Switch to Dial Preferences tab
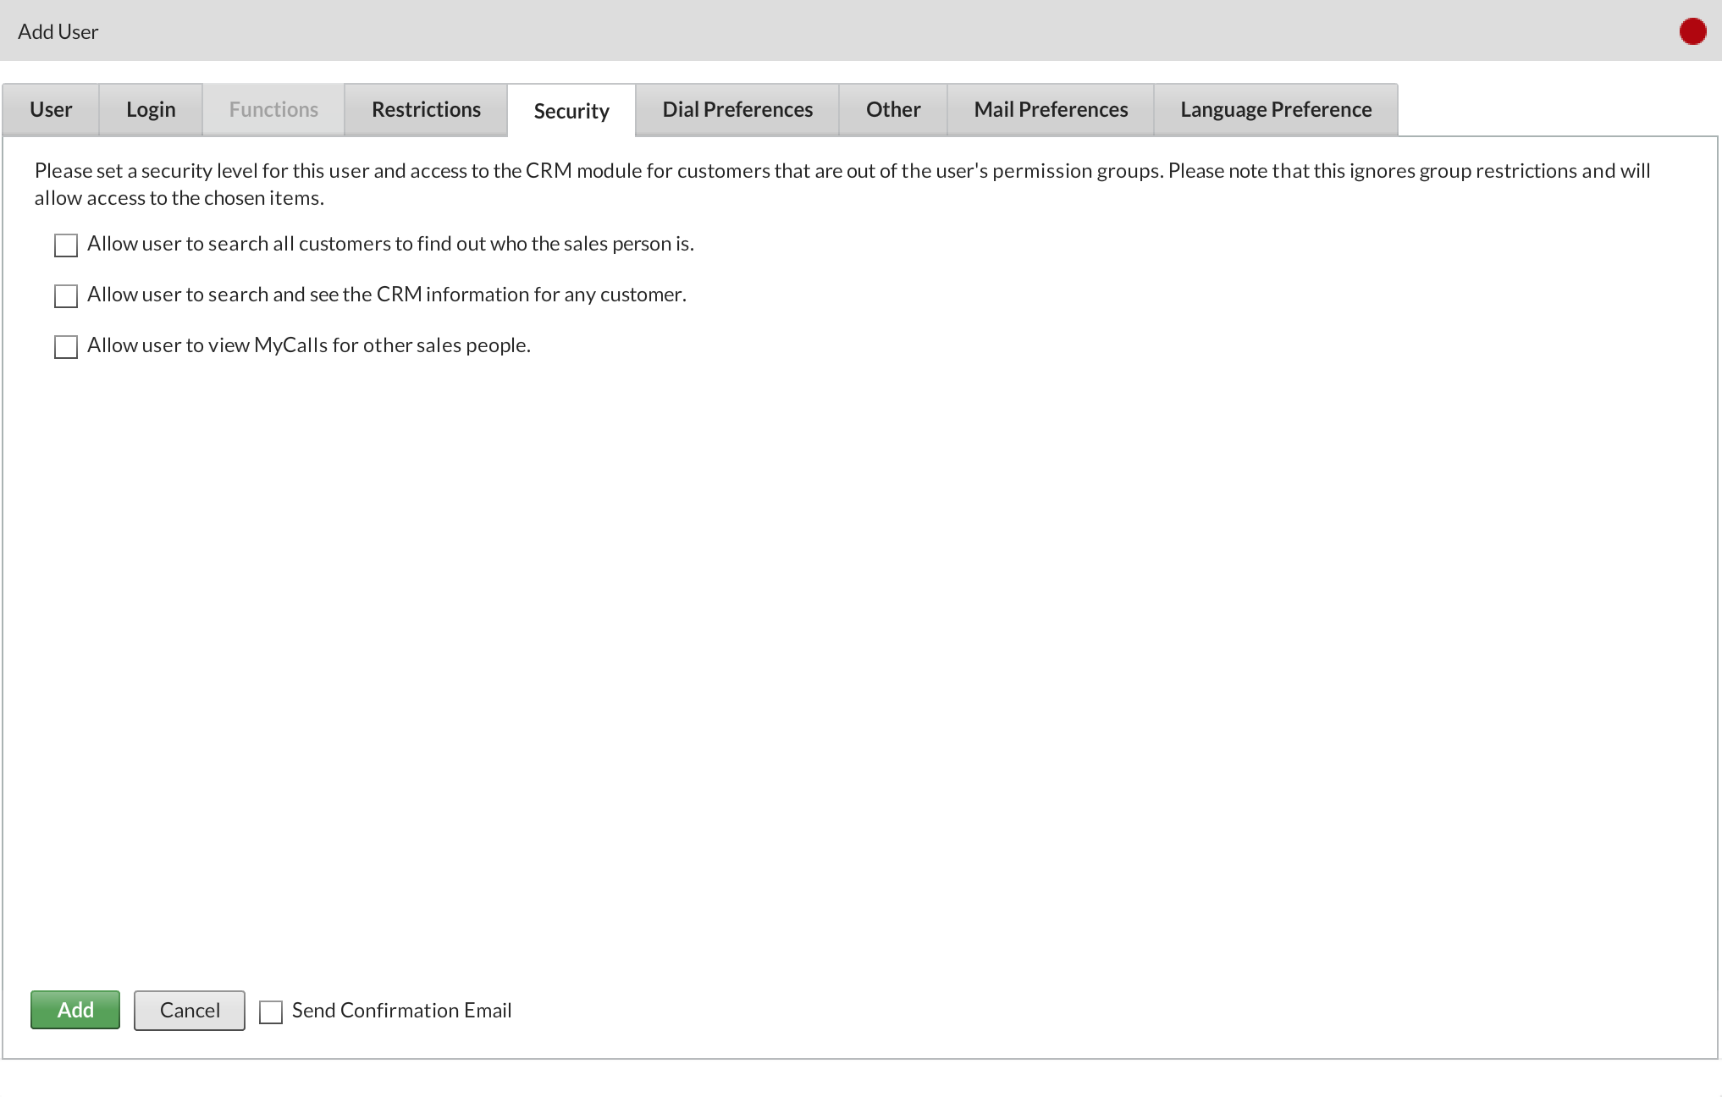The height and width of the screenshot is (1097, 1722). click(737, 109)
